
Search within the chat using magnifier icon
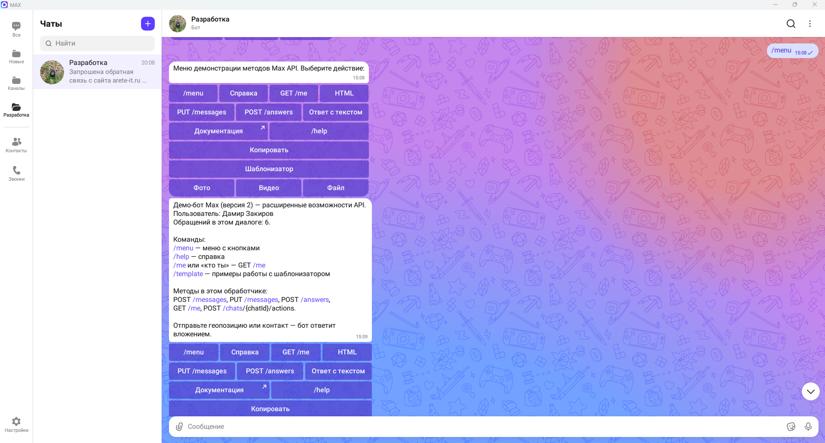[x=791, y=24]
